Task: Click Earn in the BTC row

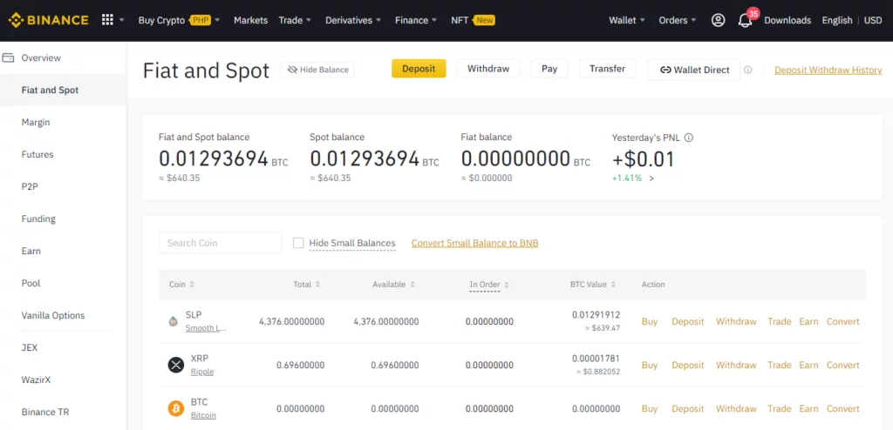Action: coord(808,408)
